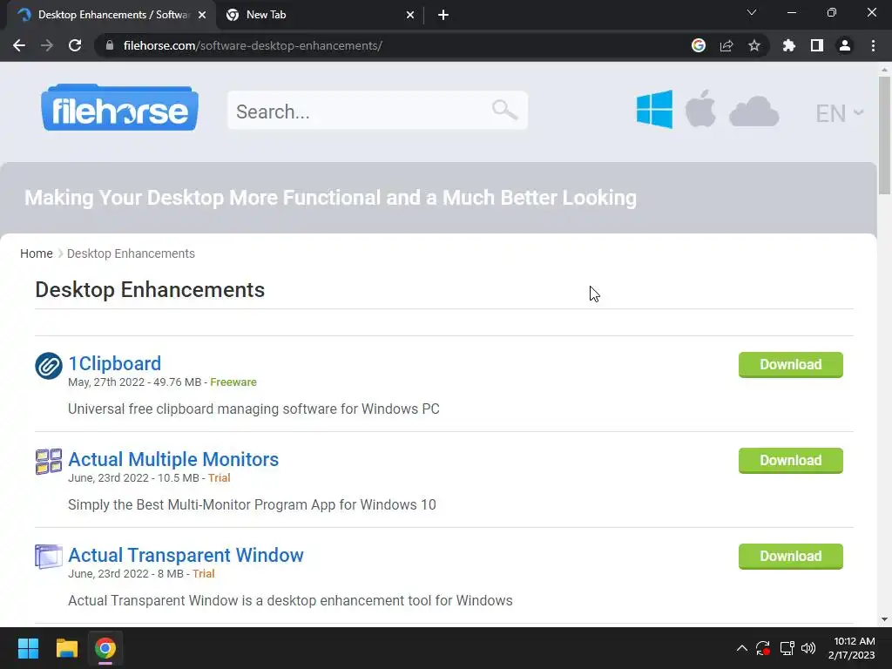Open the Actual Transparent Window icon

click(x=49, y=557)
